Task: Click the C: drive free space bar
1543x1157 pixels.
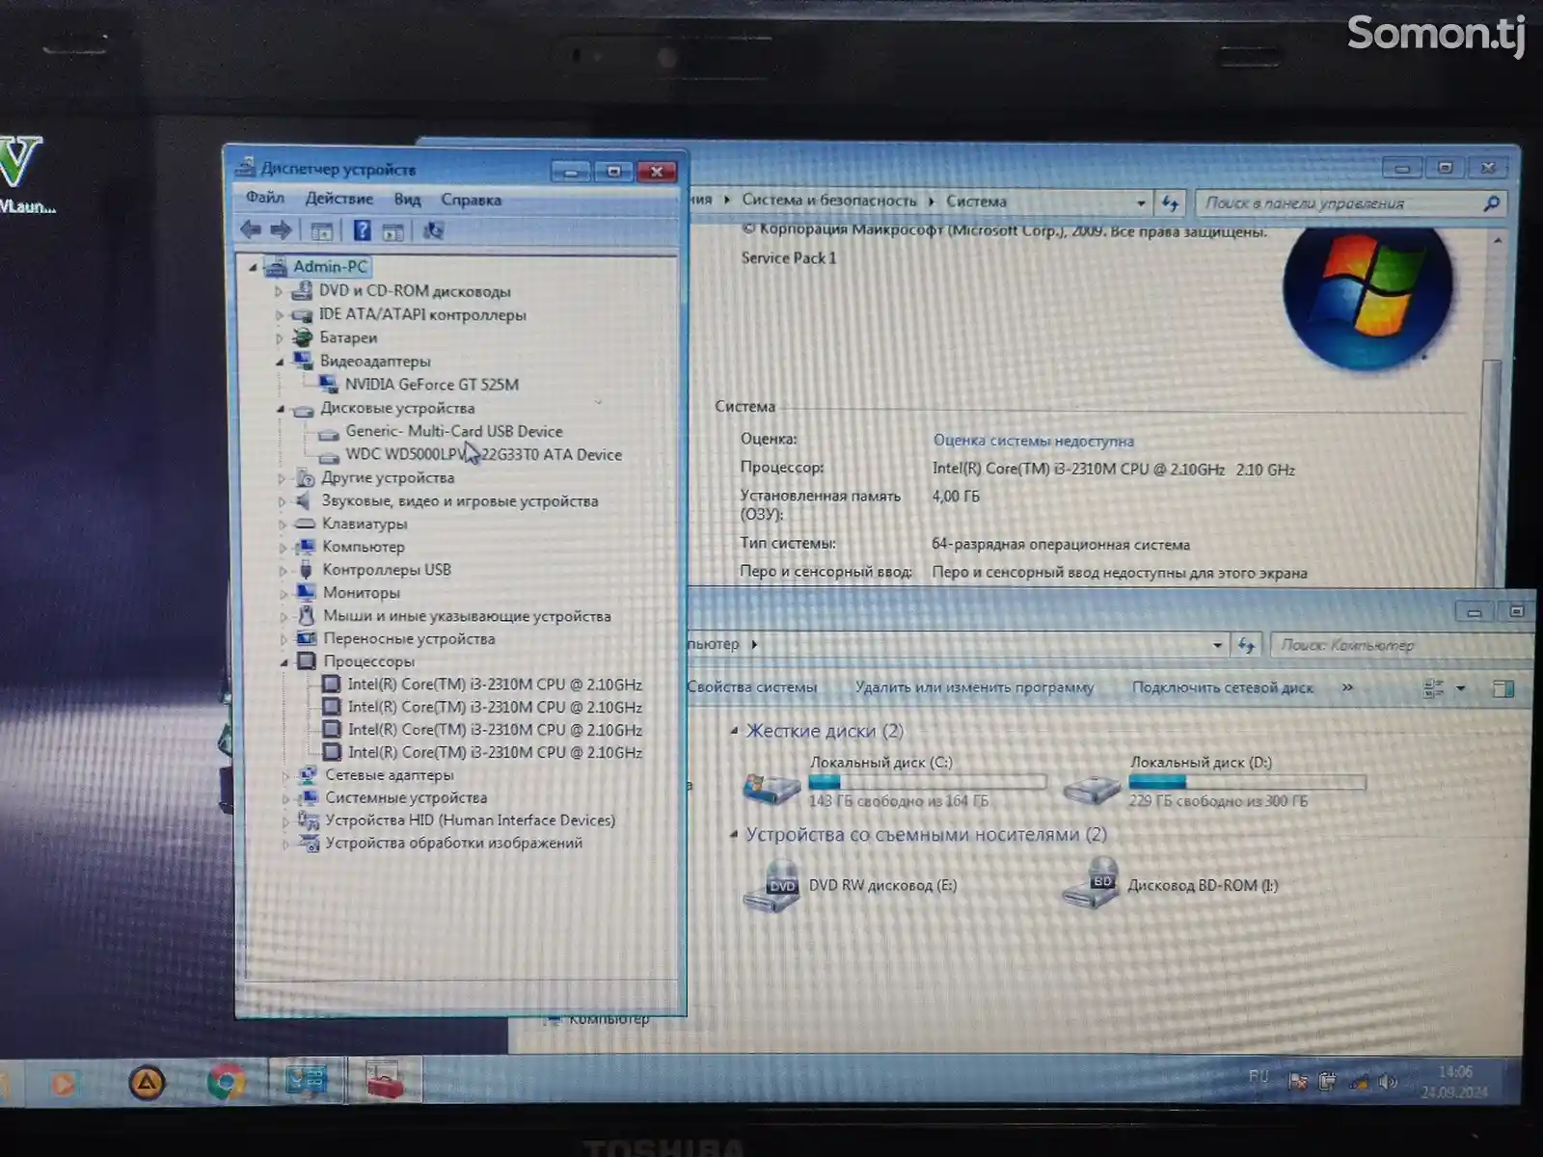Action: [927, 782]
